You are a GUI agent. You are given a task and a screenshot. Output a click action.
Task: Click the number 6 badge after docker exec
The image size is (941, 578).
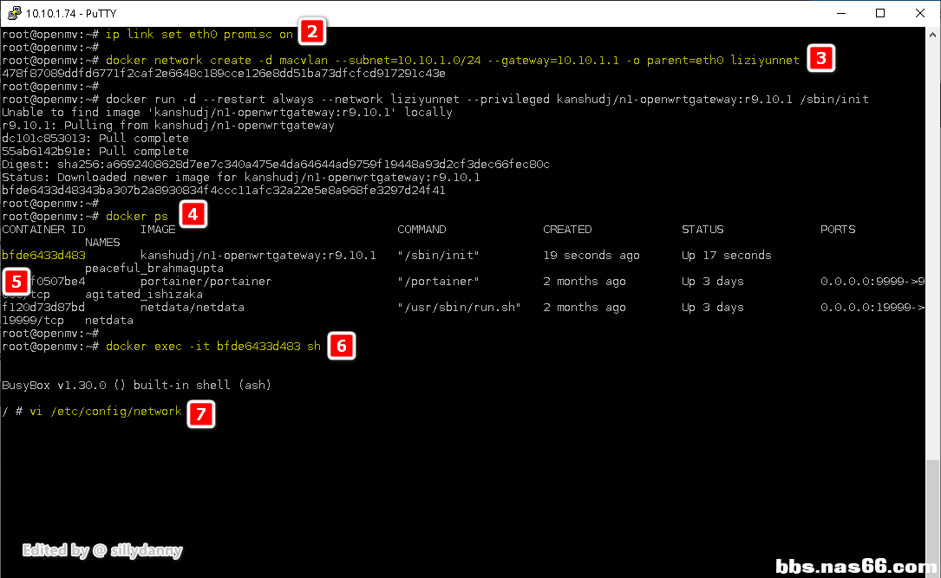(x=341, y=347)
